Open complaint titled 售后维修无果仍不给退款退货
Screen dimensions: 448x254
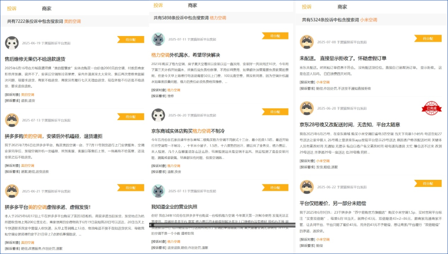[x=35, y=59]
